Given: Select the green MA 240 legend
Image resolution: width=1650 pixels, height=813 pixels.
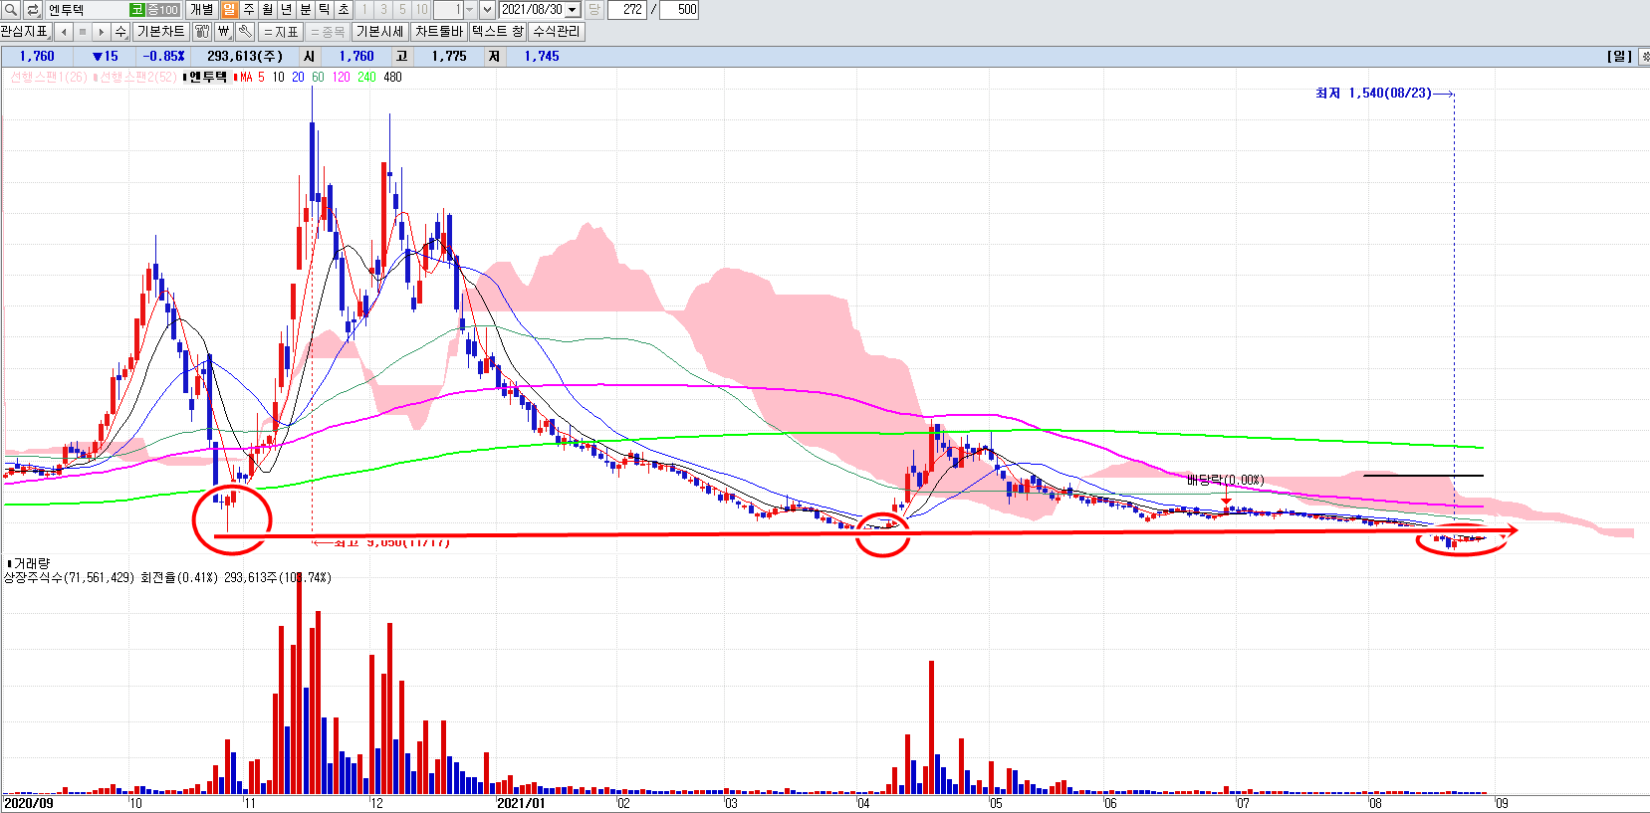Looking at the screenshot, I should pyautogui.click(x=367, y=77).
